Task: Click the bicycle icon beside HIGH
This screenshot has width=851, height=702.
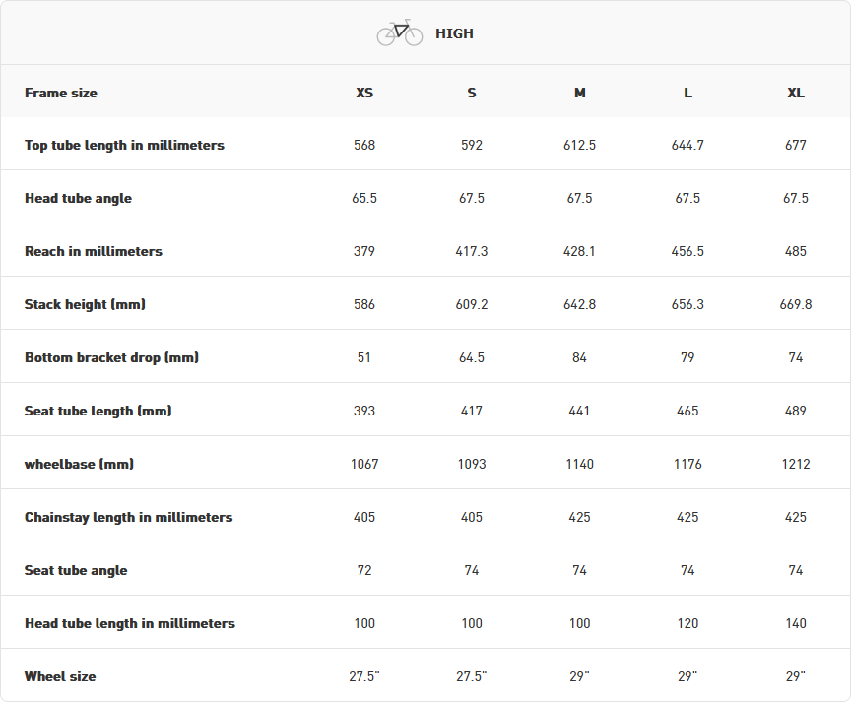Action: 399,32
